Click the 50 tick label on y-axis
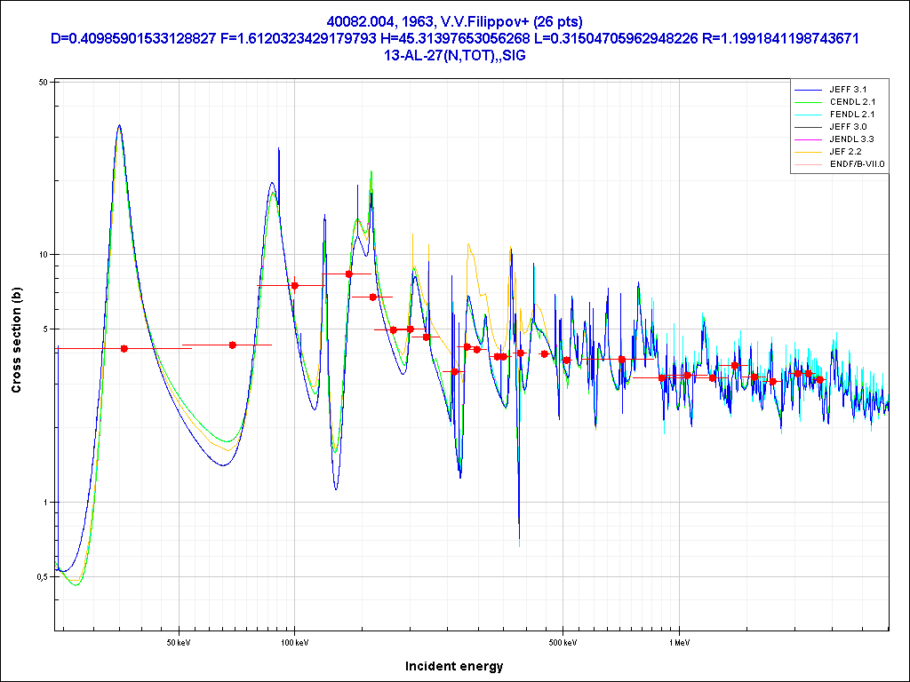 click(x=42, y=82)
